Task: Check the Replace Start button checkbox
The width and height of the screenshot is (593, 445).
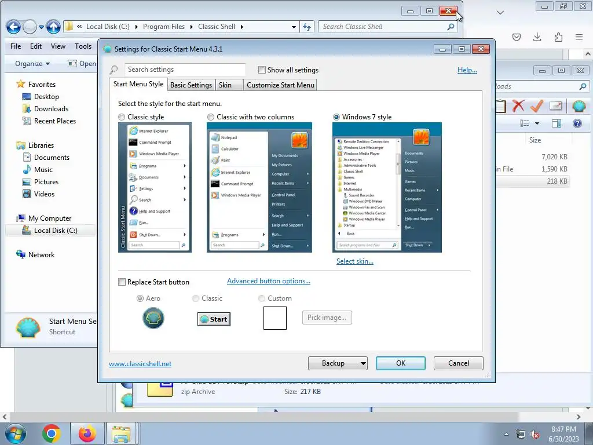Action: (x=122, y=282)
